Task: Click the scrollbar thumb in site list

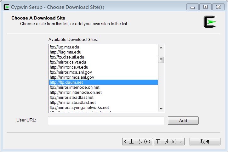Action: (161, 60)
